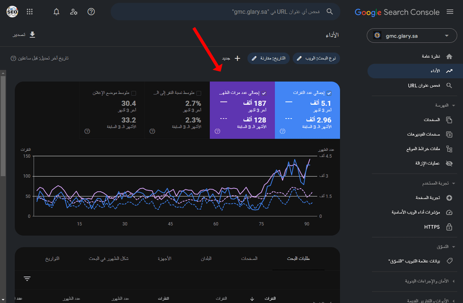Click the page experience plus-circle icon

(449, 197)
